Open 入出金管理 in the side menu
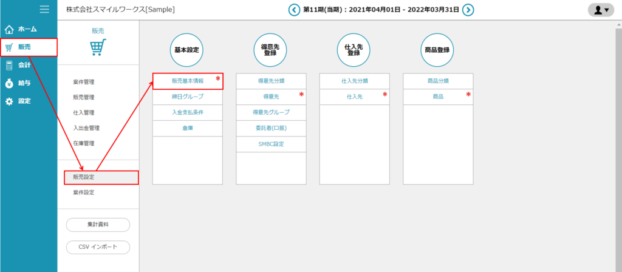The width and height of the screenshot is (622, 272). 86,128
